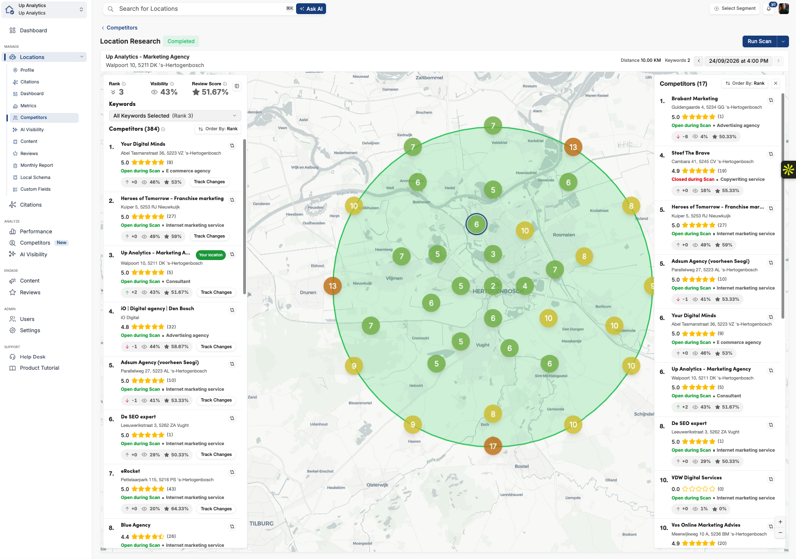
Task: Collapse the left competitors panel with the sidebar icon
Action: click(x=237, y=86)
